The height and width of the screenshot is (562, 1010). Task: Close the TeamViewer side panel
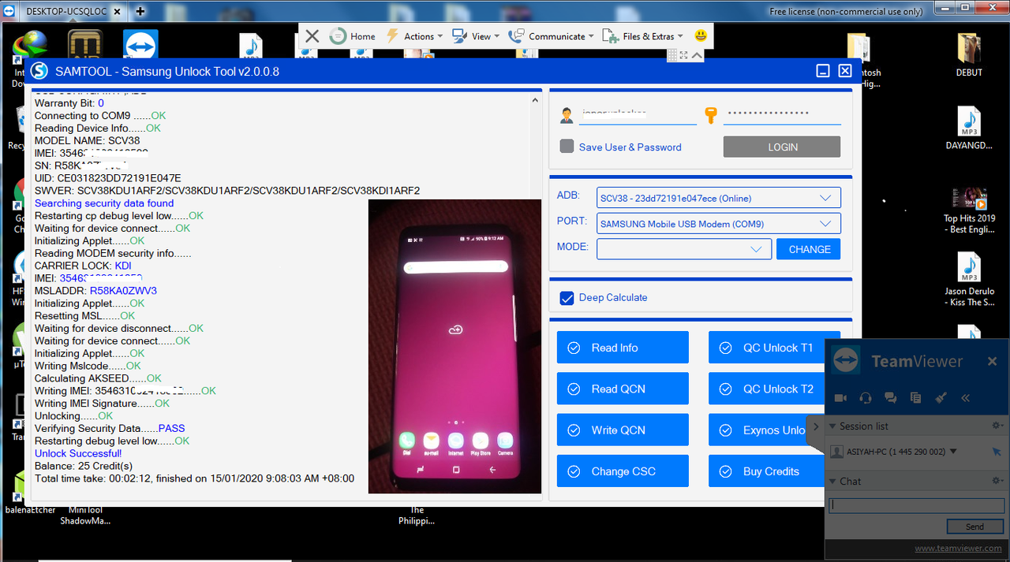click(992, 362)
